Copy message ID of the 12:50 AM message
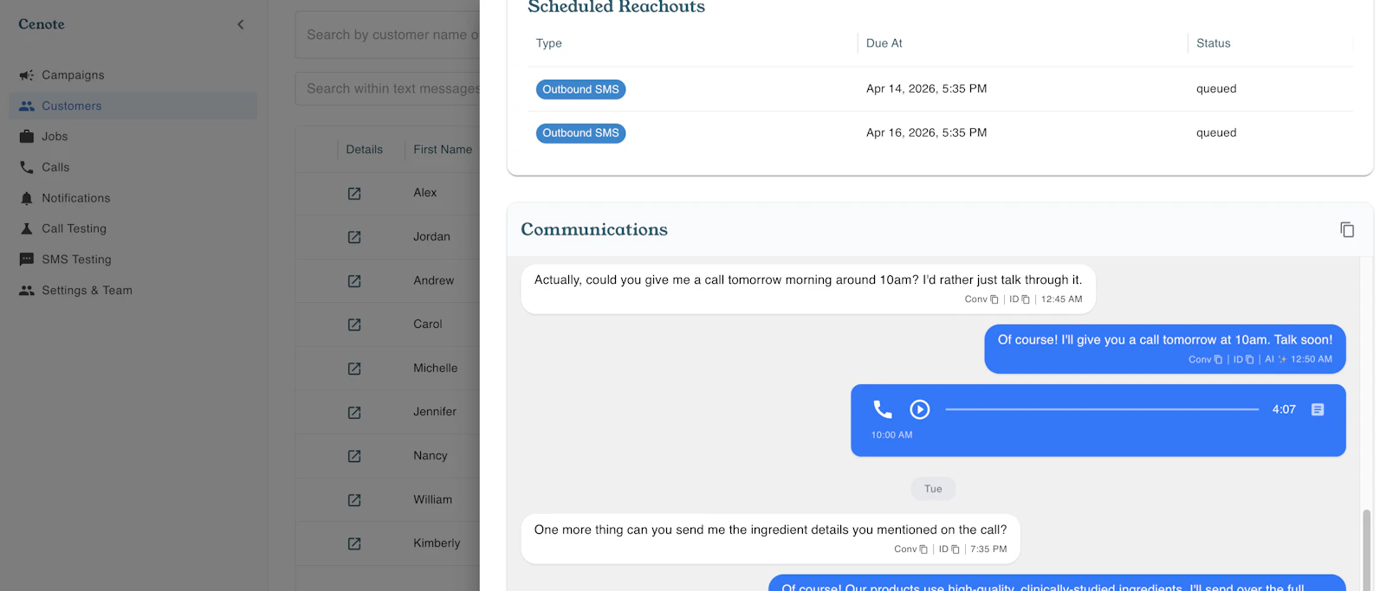The image size is (1386, 591). 1249,359
